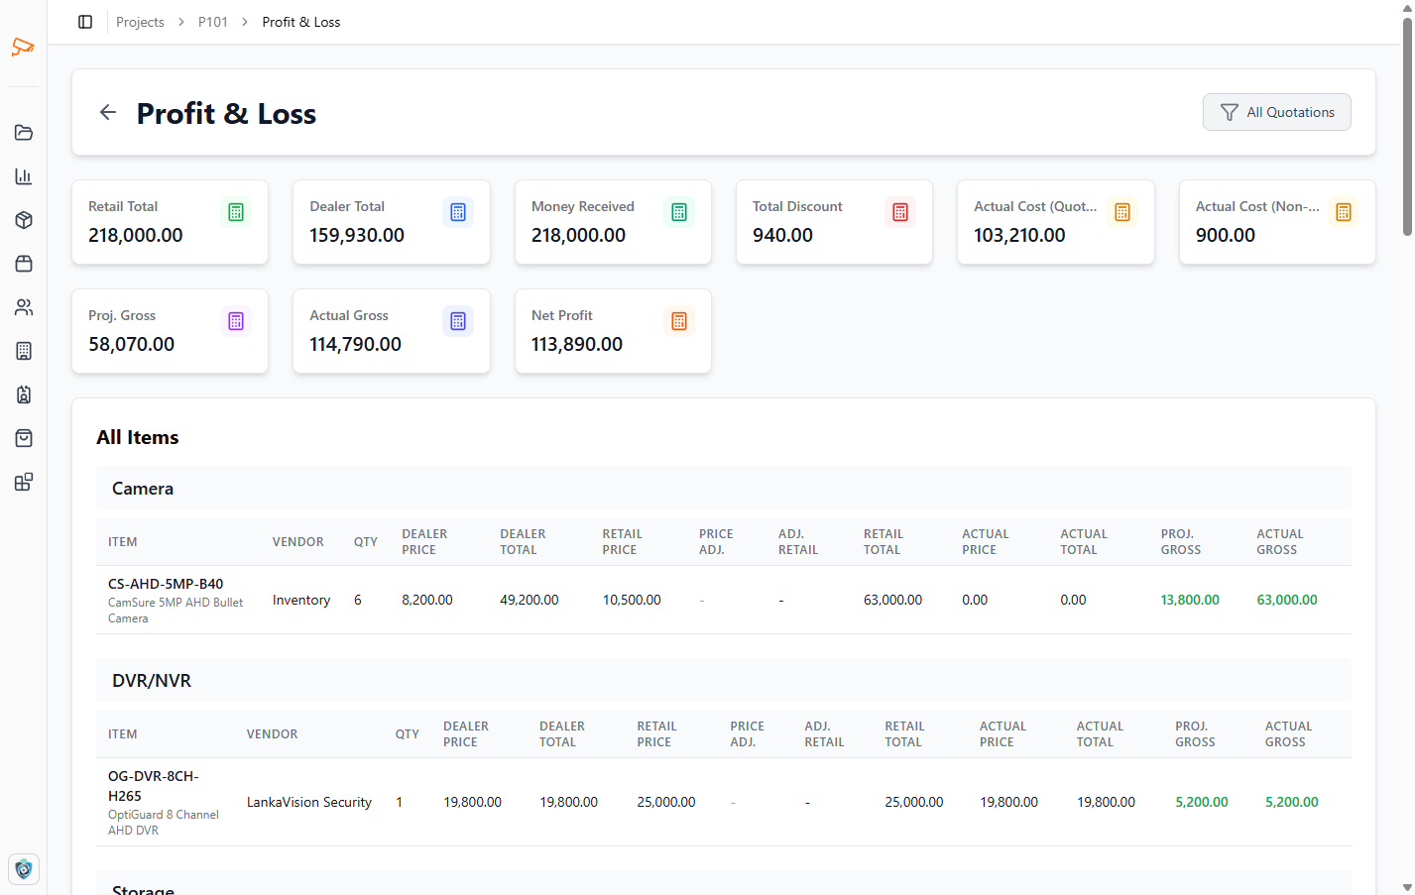This screenshot has height=895, width=1415.
Task: Open the badge clipboard icon in sidebar
Action: pos(24,394)
